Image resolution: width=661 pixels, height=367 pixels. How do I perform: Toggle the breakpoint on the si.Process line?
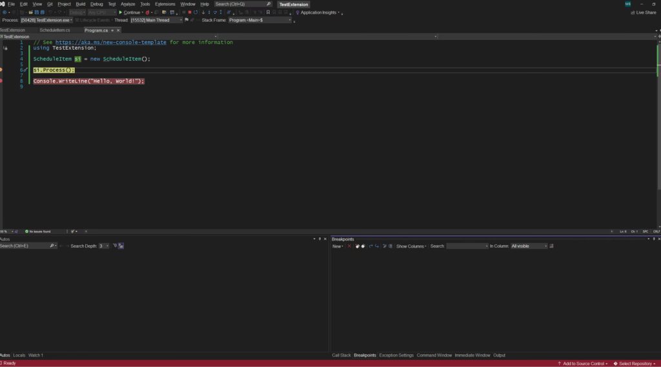tap(1, 70)
